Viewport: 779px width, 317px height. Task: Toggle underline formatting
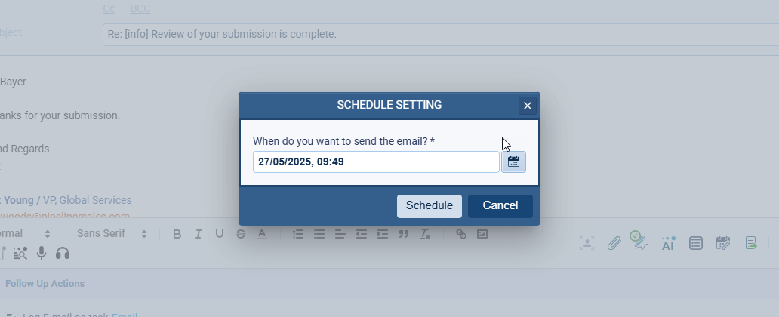click(220, 234)
